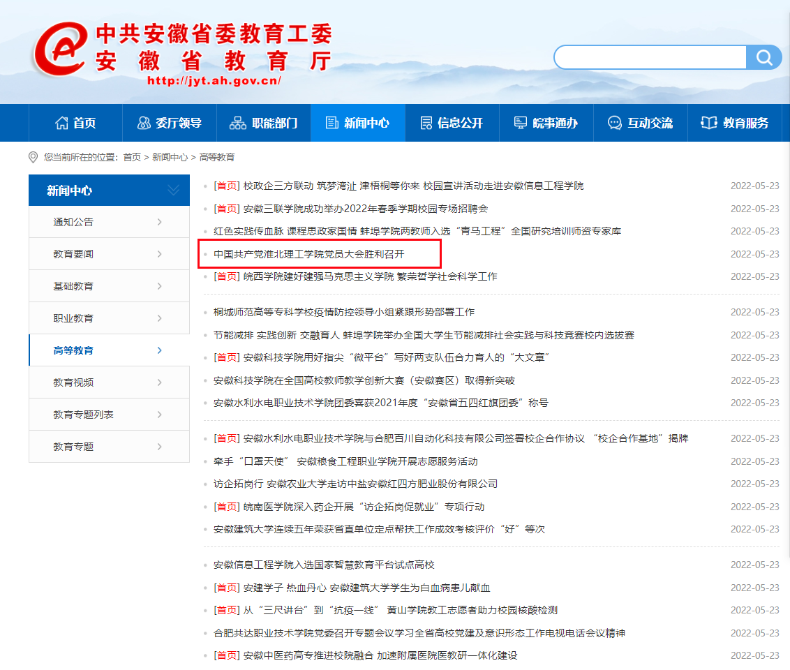Expand the 教育视频 sidebar arrow

click(x=160, y=382)
